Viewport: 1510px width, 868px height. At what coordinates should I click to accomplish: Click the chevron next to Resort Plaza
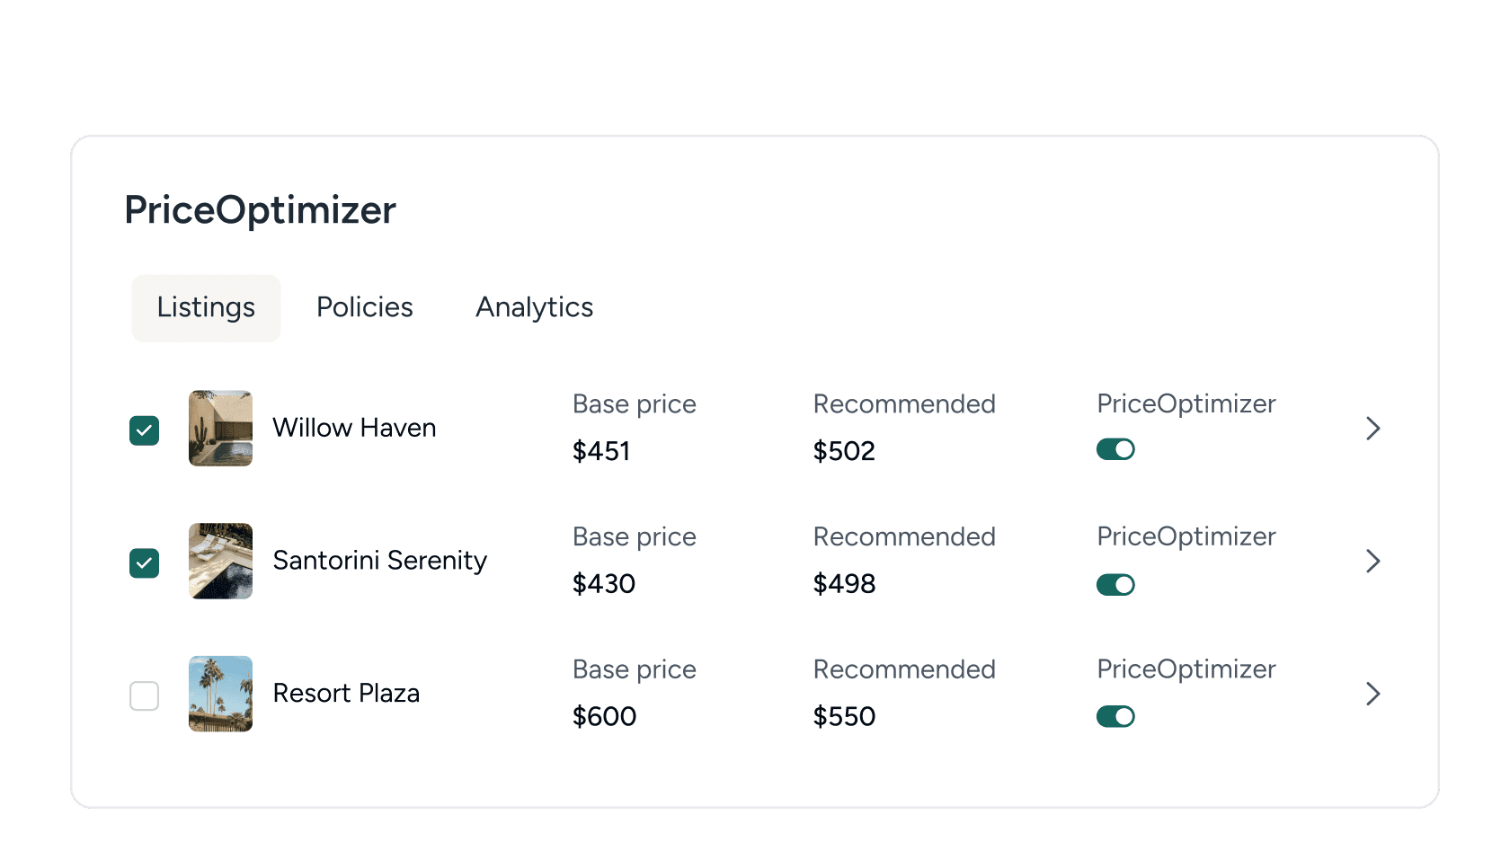pyautogui.click(x=1372, y=694)
